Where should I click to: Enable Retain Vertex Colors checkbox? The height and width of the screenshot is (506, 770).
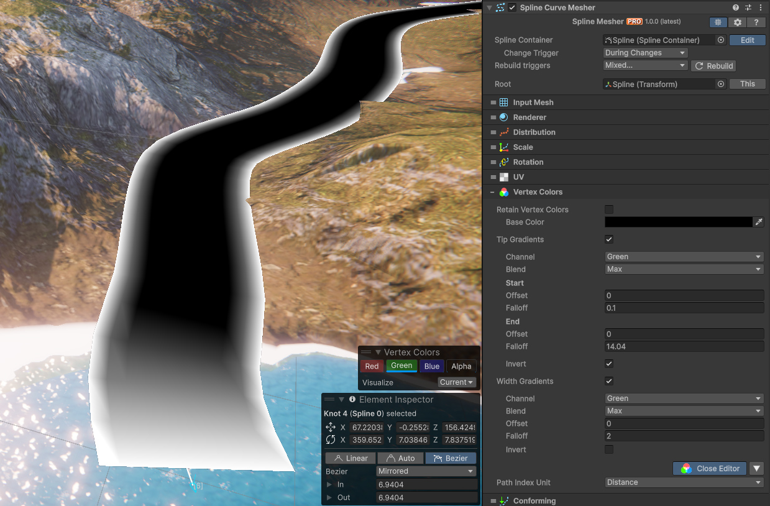click(609, 209)
